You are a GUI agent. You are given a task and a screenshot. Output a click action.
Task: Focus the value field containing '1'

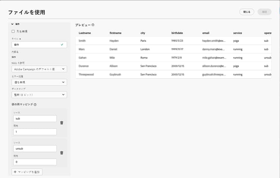[x=35, y=132]
